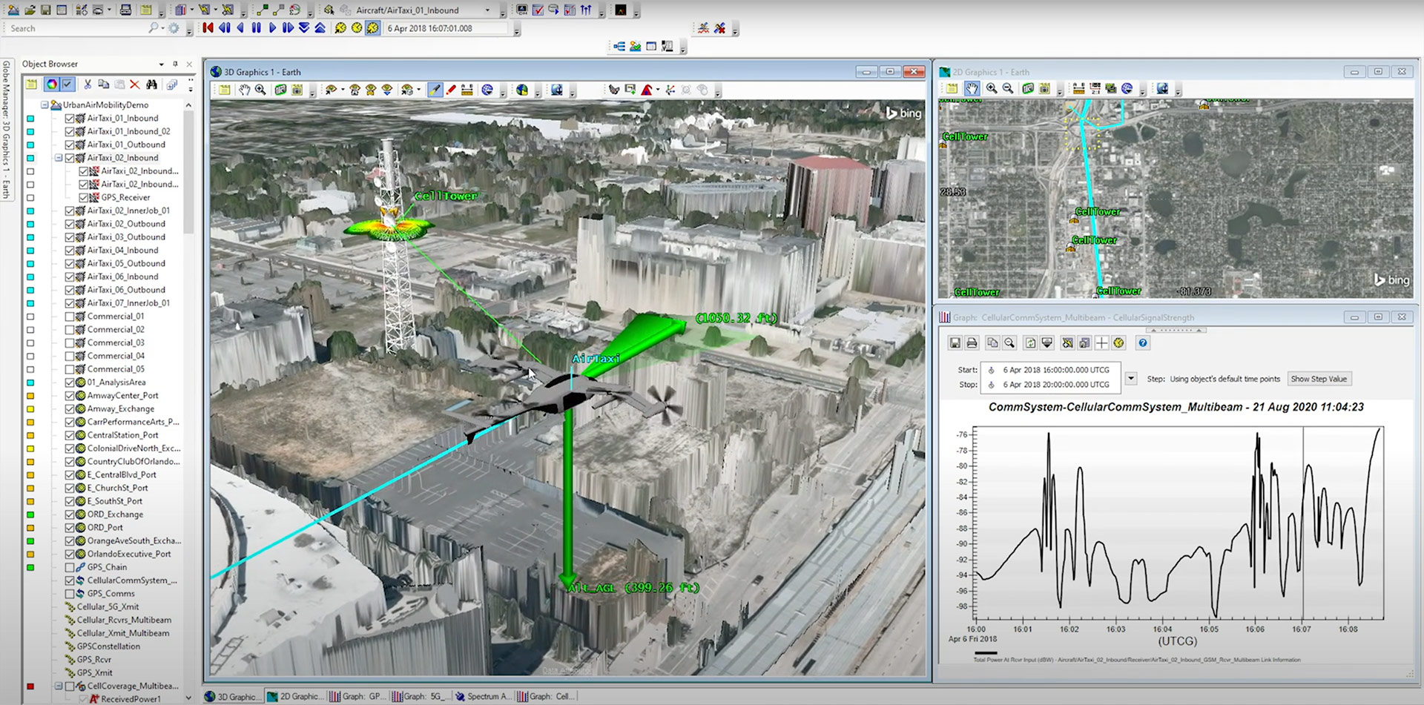The image size is (1424, 705).
Task: Click the cut scissors icon in Object Browser
Action: click(x=88, y=85)
